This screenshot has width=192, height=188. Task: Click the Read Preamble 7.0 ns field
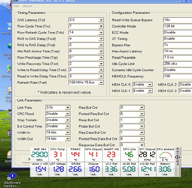178,58
